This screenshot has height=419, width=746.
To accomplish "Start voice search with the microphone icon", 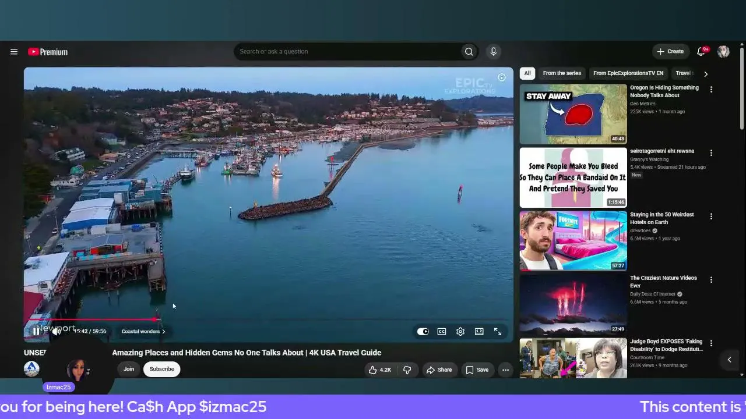I will tap(493, 52).
